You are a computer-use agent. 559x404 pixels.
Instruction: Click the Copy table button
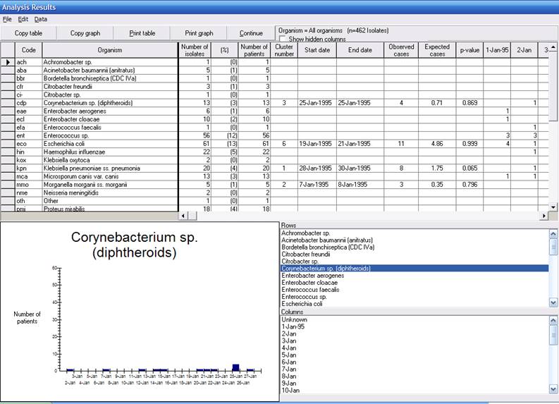click(x=28, y=33)
